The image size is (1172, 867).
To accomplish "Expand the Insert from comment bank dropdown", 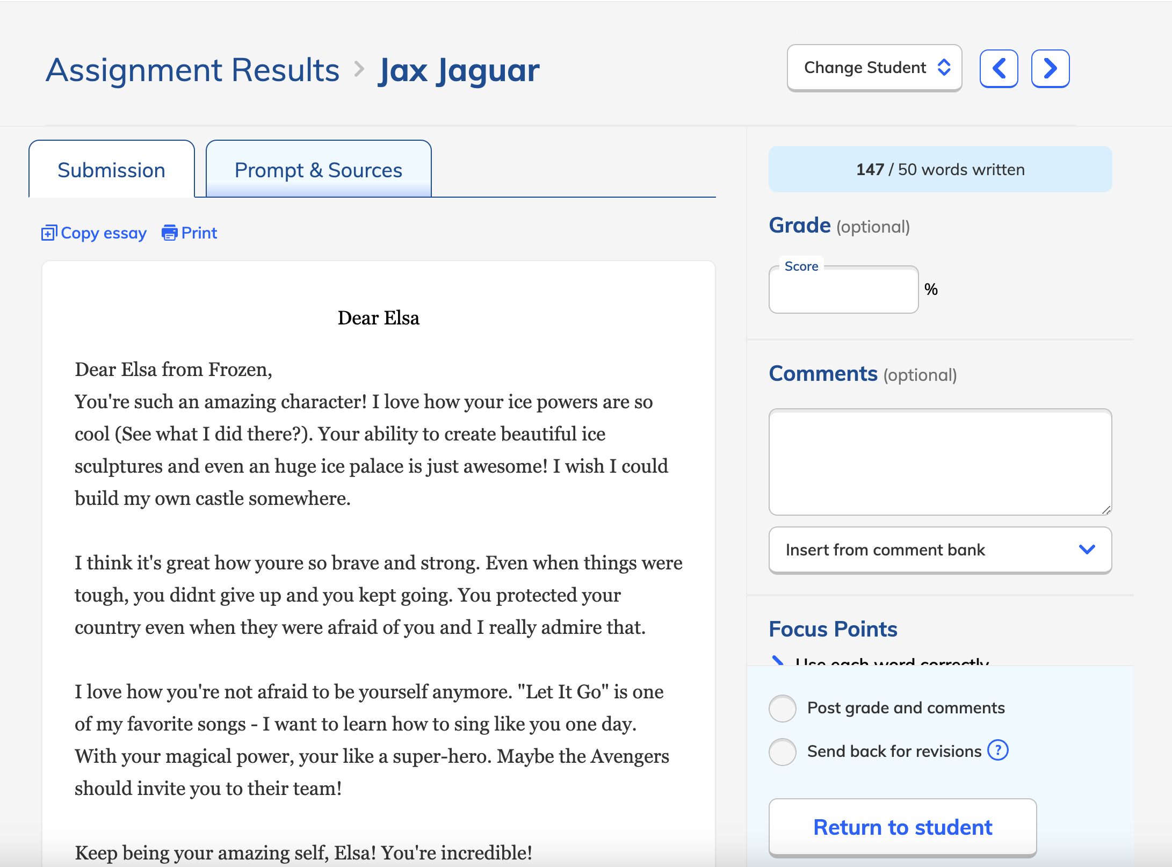I will 940,550.
